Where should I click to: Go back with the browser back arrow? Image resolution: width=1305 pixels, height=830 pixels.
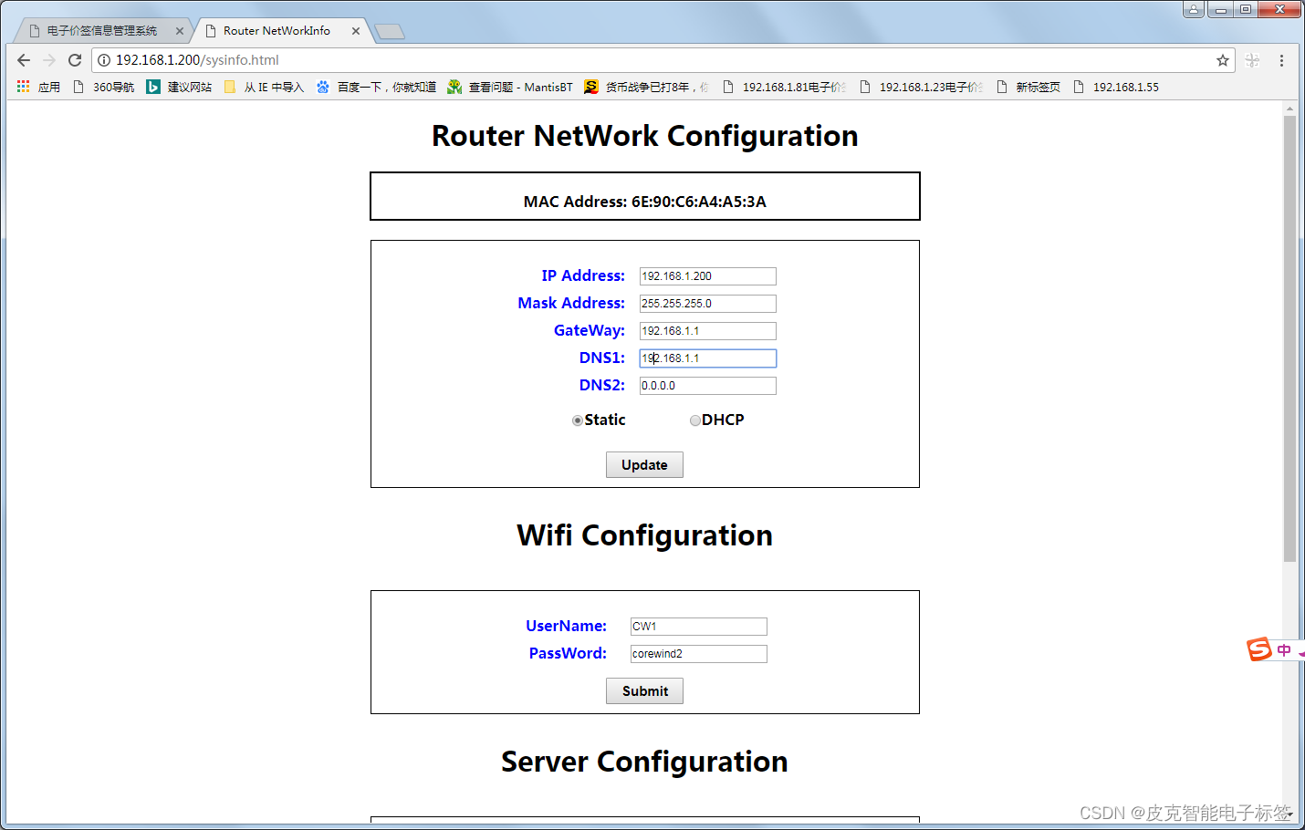pyautogui.click(x=24, y=60)
